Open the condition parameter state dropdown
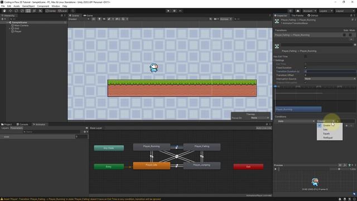Screen dimensions: 357x201 click(x=296, y=121)
